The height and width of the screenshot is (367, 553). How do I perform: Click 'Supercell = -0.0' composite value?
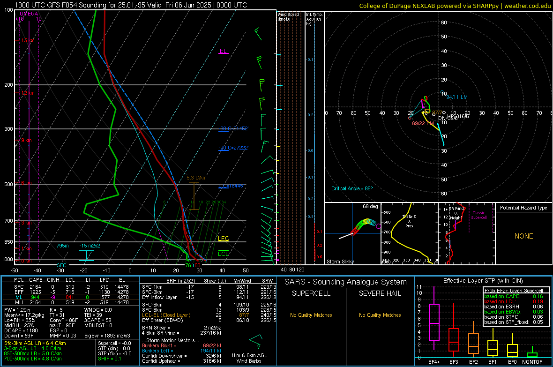click(x=114, y=343)
